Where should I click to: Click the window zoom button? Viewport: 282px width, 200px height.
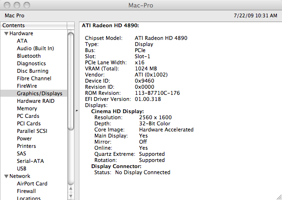(27, 5)
